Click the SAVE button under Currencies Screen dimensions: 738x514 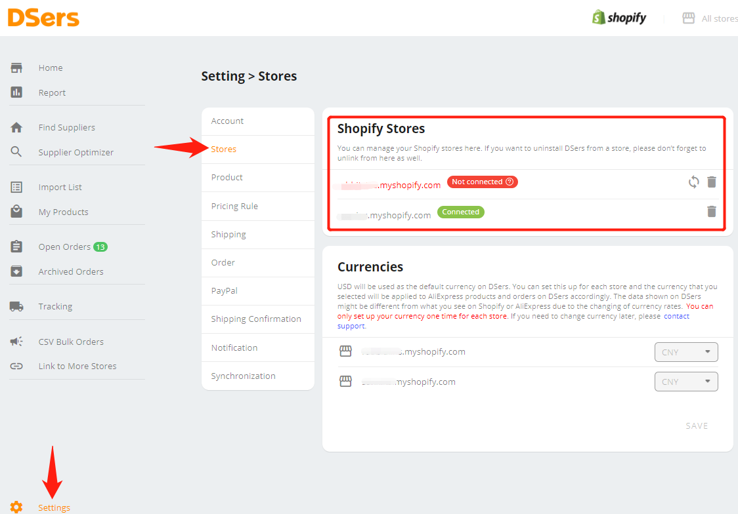pos(697,425)
